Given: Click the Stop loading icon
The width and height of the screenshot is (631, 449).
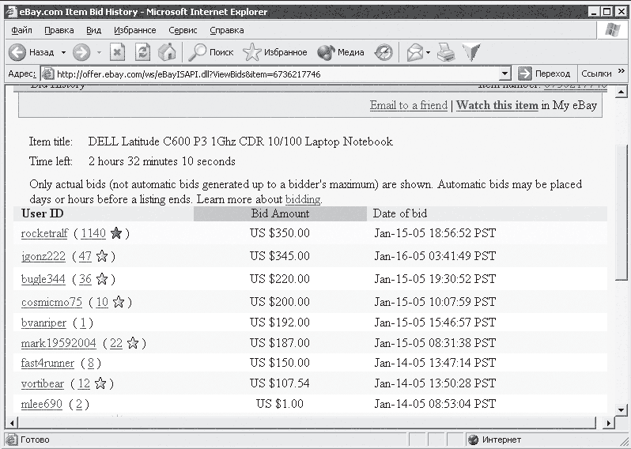Looking at the screenshot, I should 117,52.
